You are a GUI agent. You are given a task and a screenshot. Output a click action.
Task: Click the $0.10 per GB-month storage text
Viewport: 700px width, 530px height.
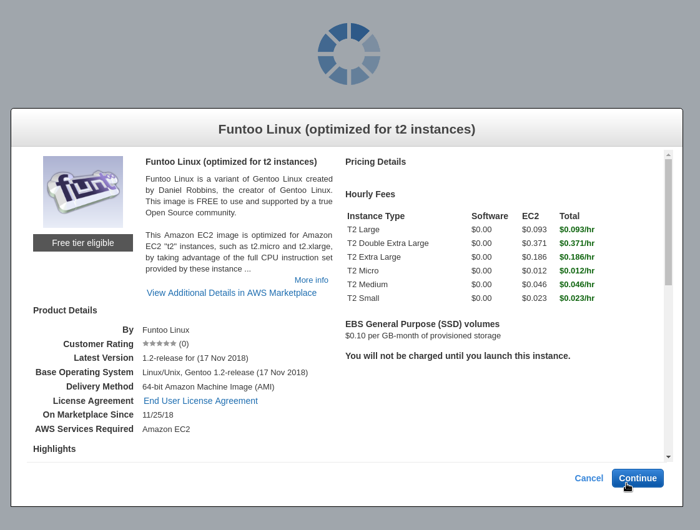pos(423,336)
